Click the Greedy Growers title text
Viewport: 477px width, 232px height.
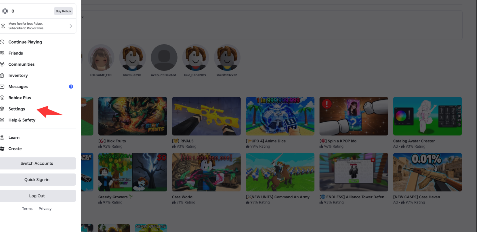click(116, 197)
